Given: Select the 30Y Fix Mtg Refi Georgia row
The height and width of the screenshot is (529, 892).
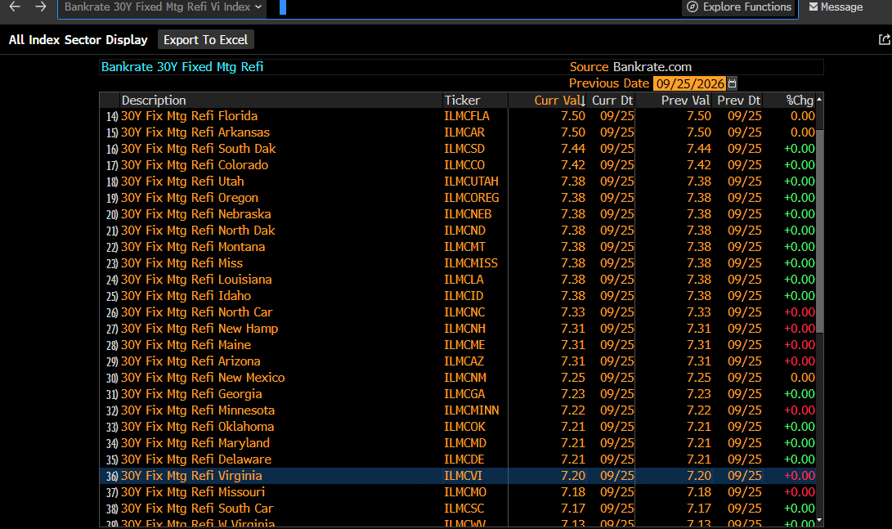Looking at the screenshot, I should click(458, 395).
